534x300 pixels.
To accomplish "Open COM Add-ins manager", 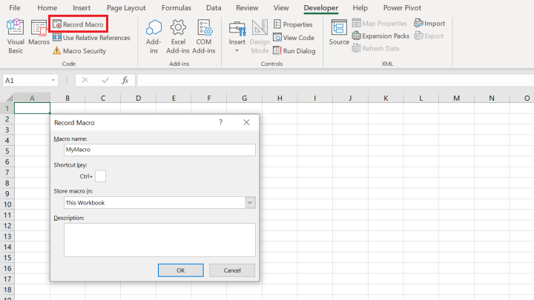I will pyautogui.click(x=204, y=36).
